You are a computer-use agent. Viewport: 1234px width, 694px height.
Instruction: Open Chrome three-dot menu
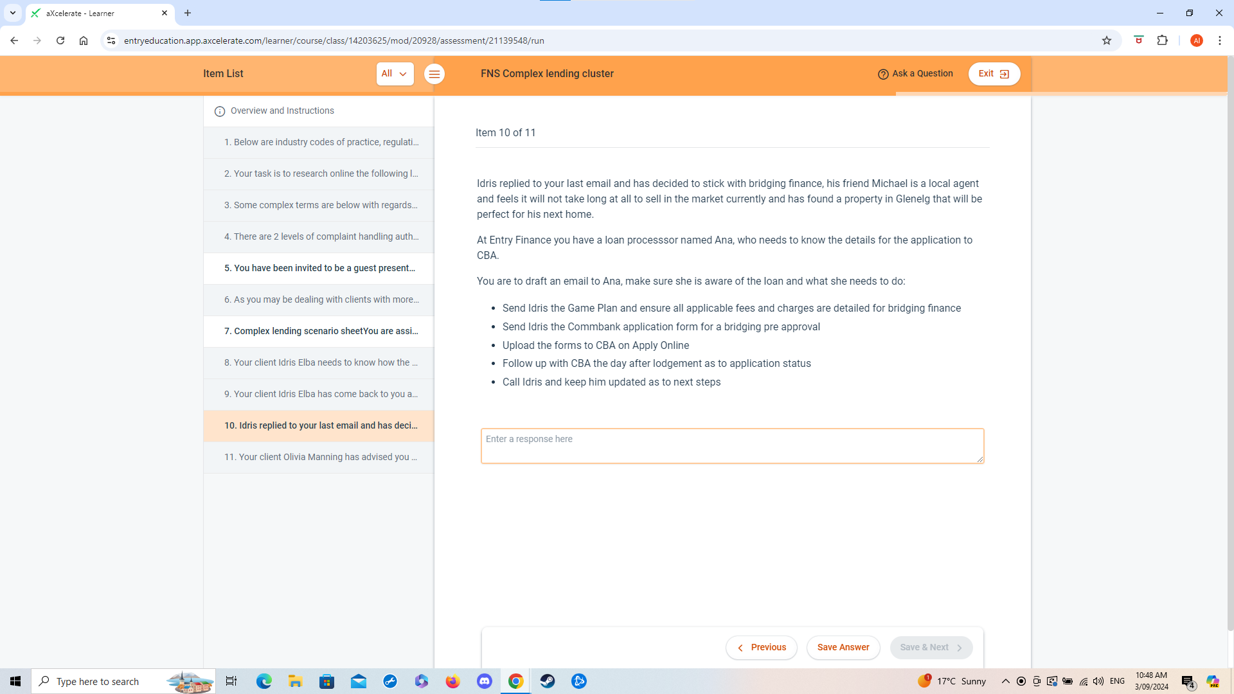pos(1219,40)
